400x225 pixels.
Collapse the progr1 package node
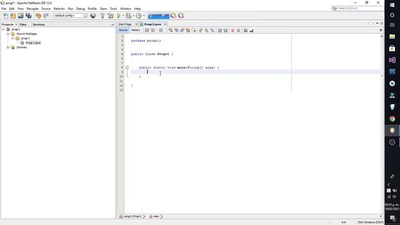tap(12, 38)
